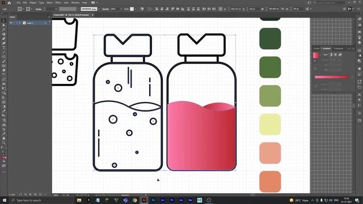
Task: Launch Illustrator from the Windows taskbar
Action: coord(144,200)
